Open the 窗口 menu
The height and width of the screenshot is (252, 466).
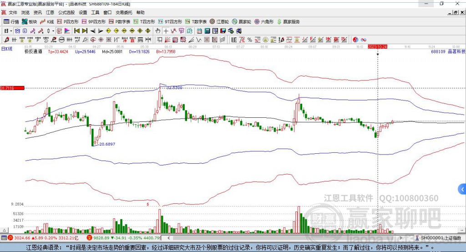click(x=107, y=12)
